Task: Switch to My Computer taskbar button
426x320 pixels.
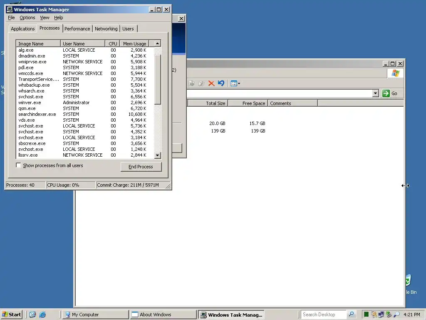Action: (95, 315)
